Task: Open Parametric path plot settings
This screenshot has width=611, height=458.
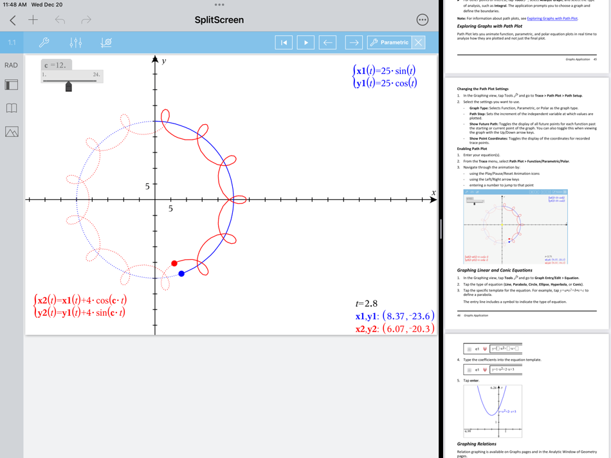Action: coord(389,42)
